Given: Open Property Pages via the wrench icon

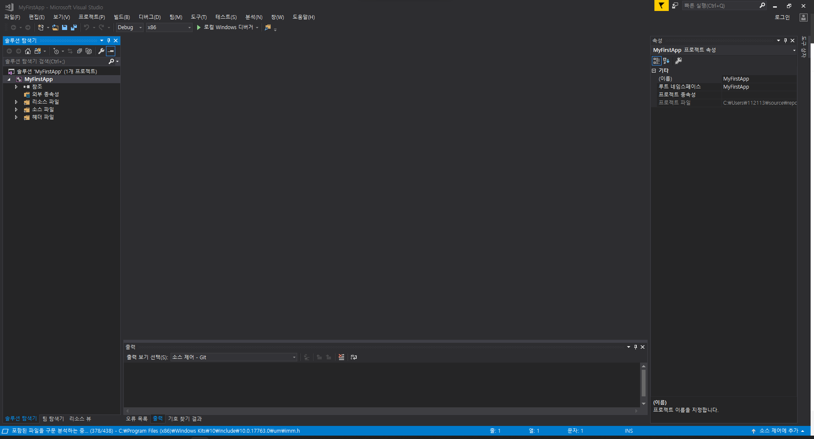Looking at the screenshot, I should [x=678, y=61].
